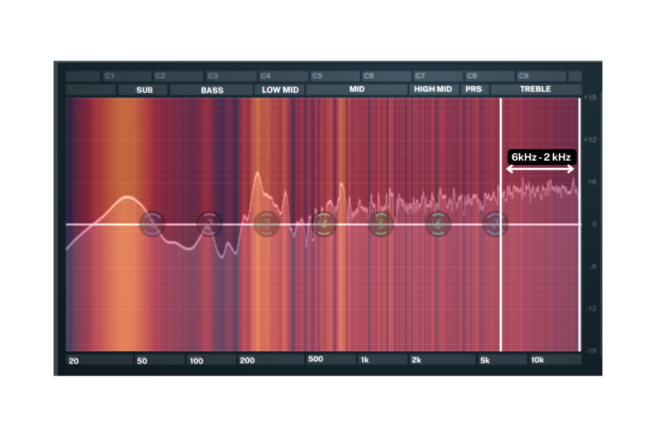Select the SUB frequency range label
This screenshot has width=656, height=437.
(x=143, y=90)
